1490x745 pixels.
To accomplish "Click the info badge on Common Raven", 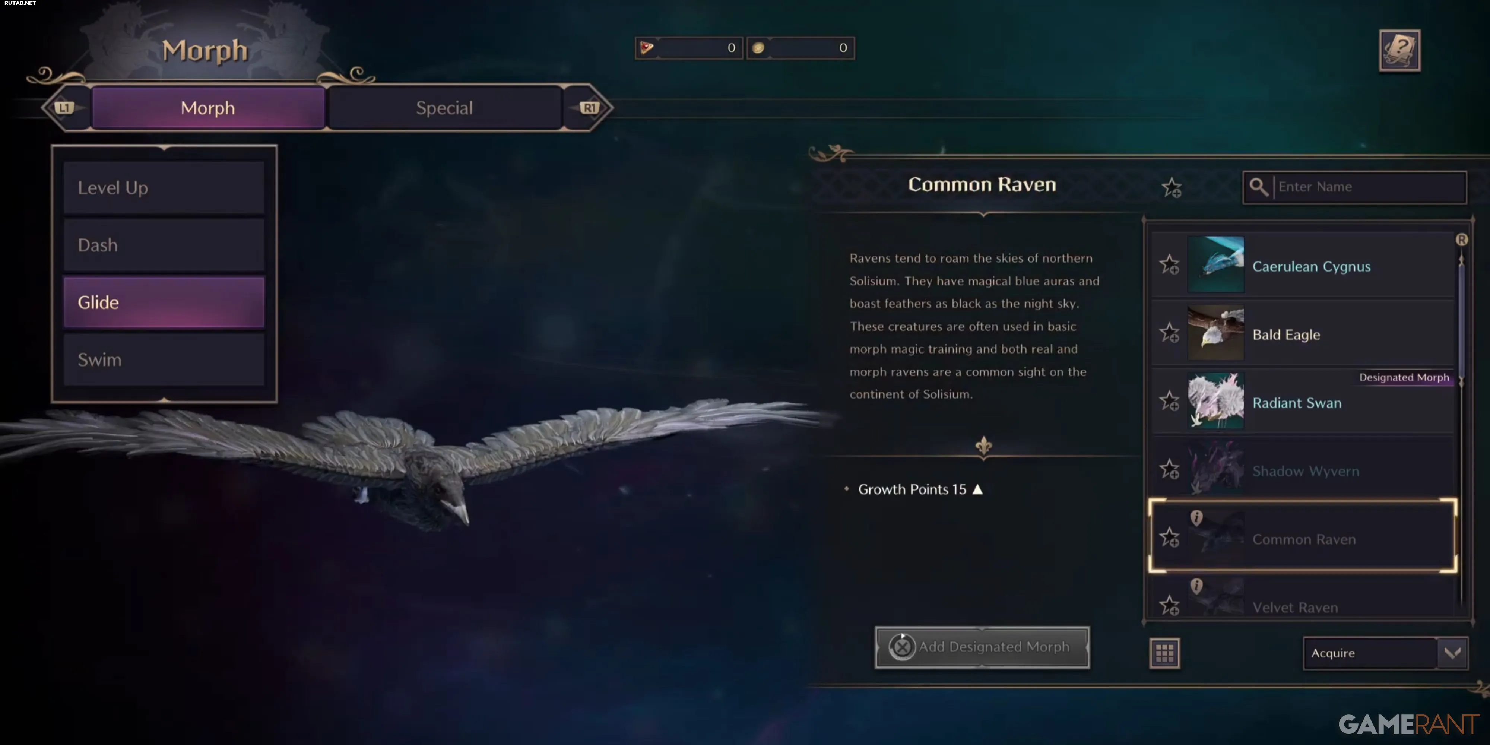I will click(1196, 517).
